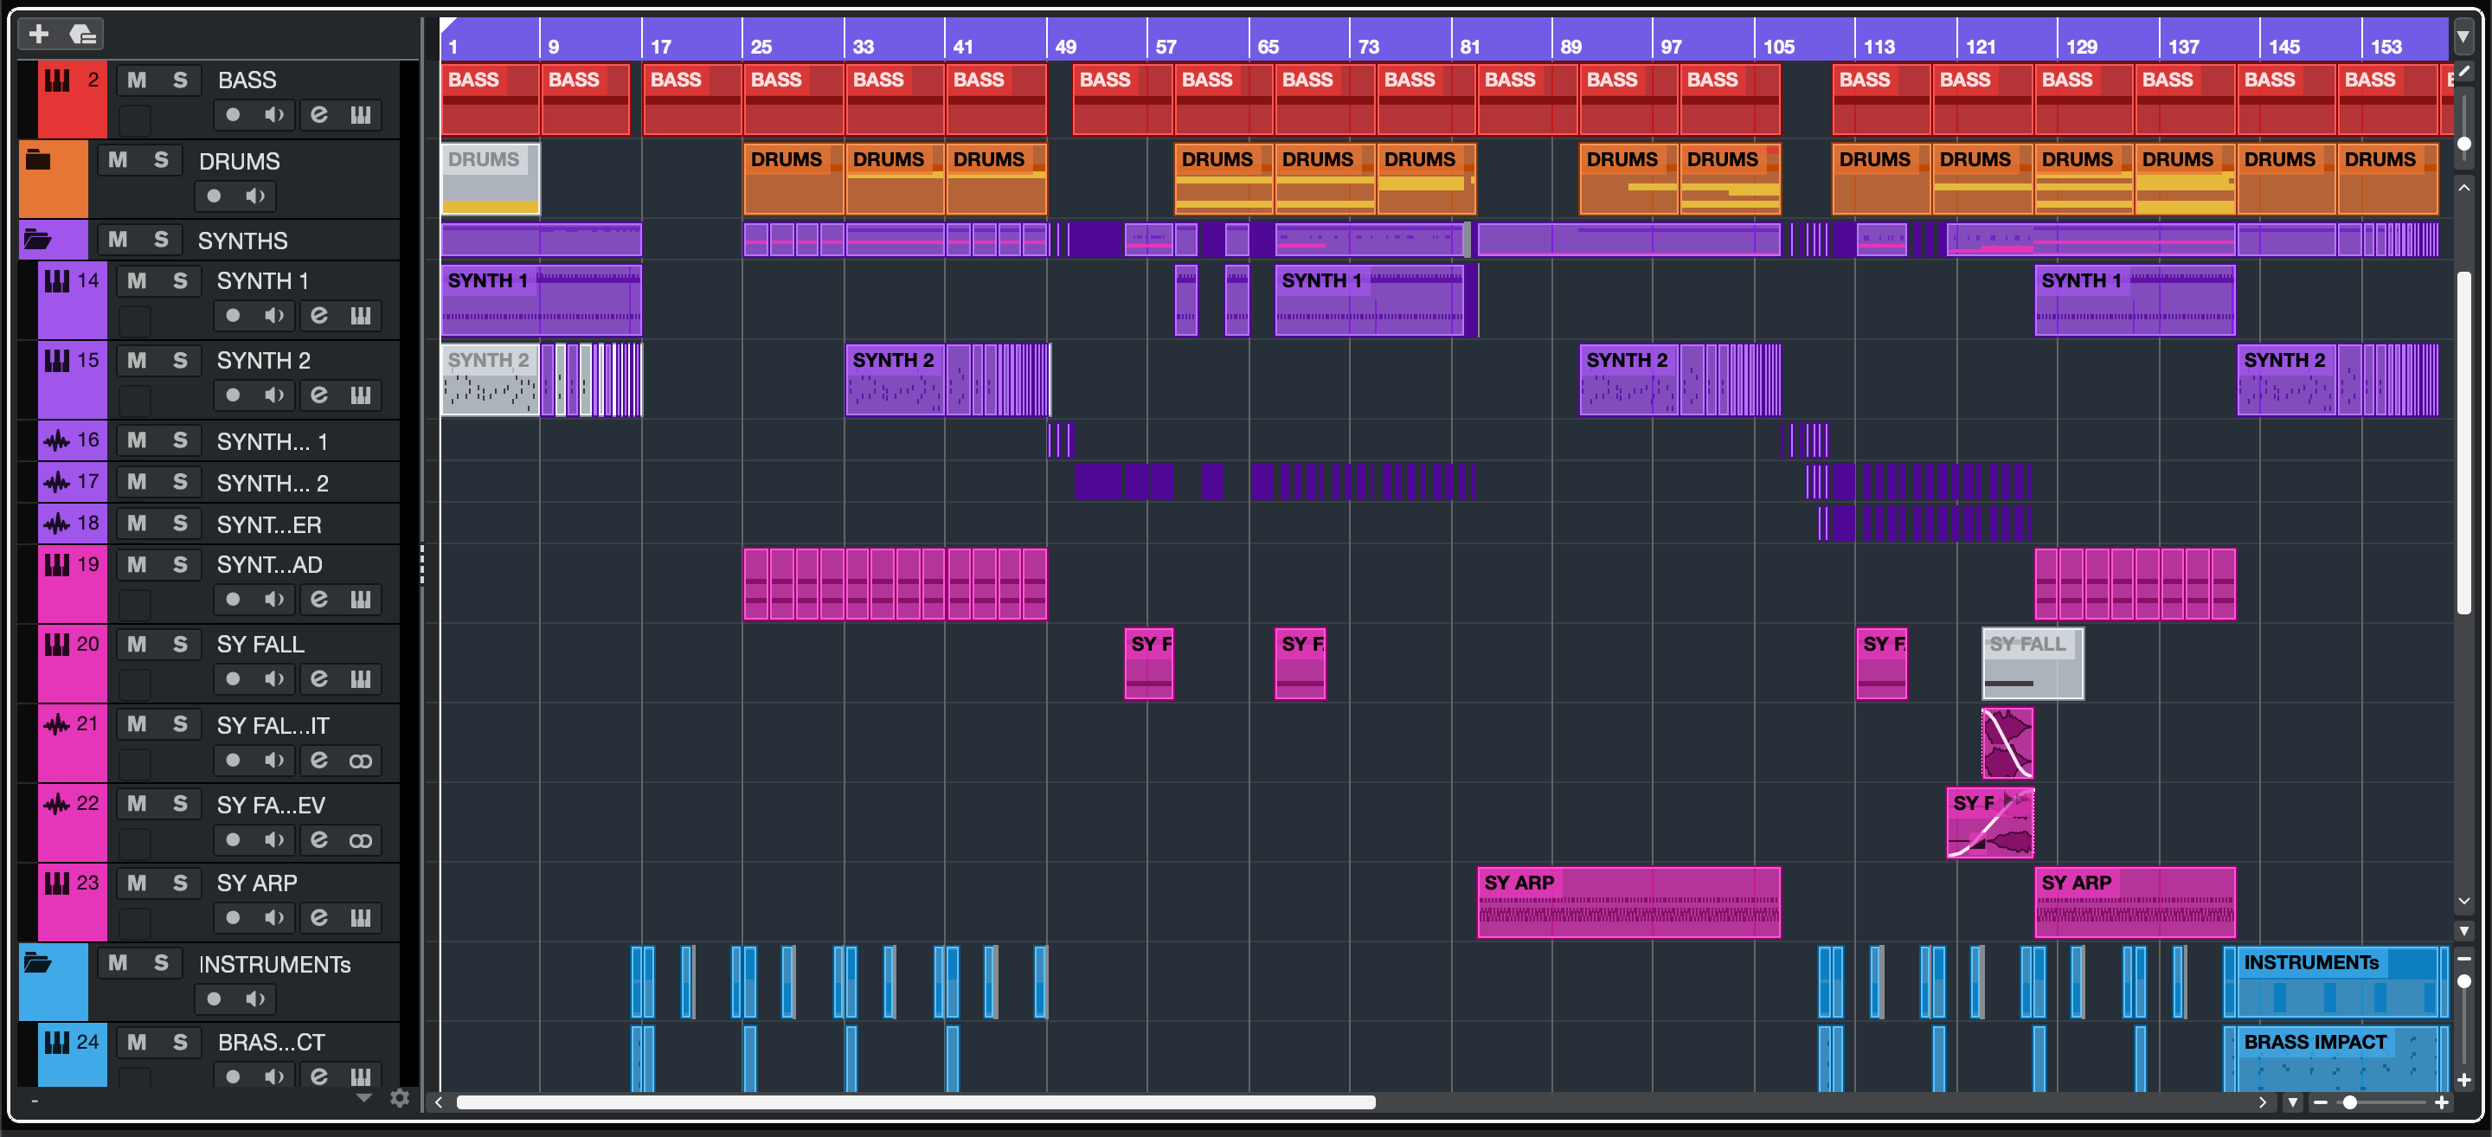Open Edit Channel Settings for SYNTH 1
2492x1137 pixels.
(x=319, y=316)
